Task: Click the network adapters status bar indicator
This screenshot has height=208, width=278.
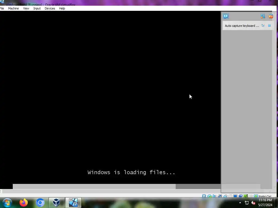Action: coord(220,196)
